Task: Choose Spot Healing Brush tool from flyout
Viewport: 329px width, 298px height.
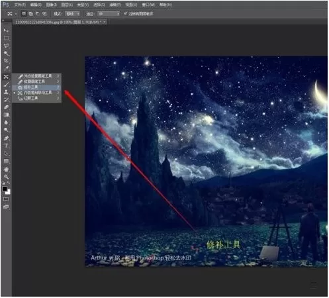Action: tap(36, 76)
